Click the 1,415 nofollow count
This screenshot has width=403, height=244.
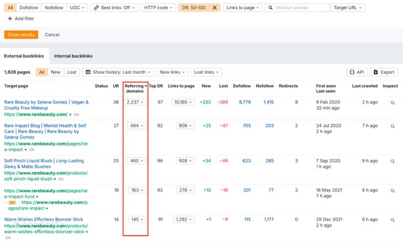(x=268, y=102)
